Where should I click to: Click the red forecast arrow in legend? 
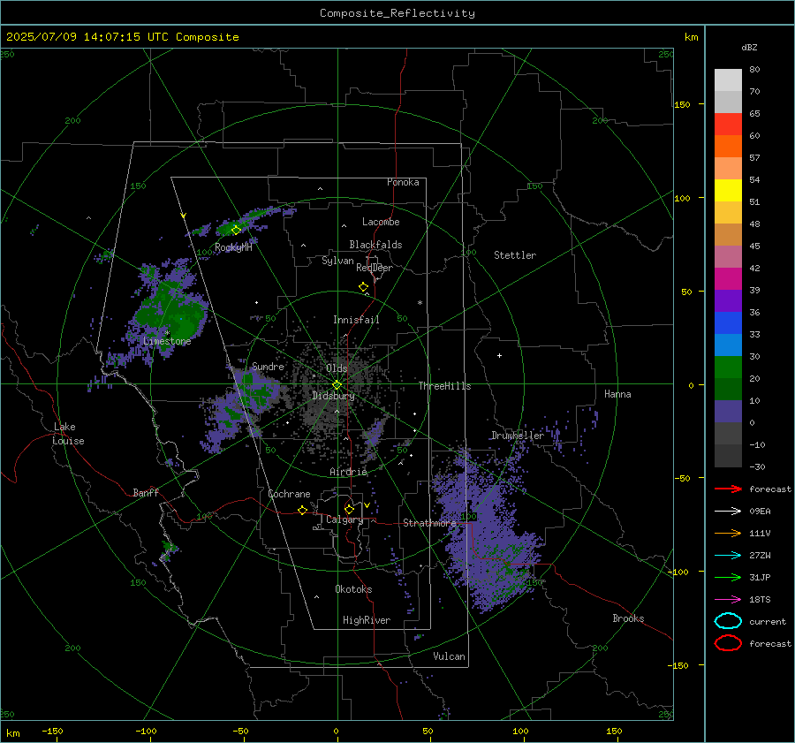click(x=728, y=489)
